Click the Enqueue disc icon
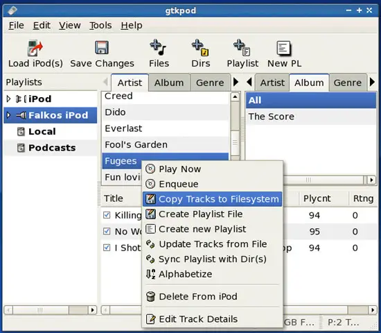This screenshot has width=381, height=333. point(150,184)
